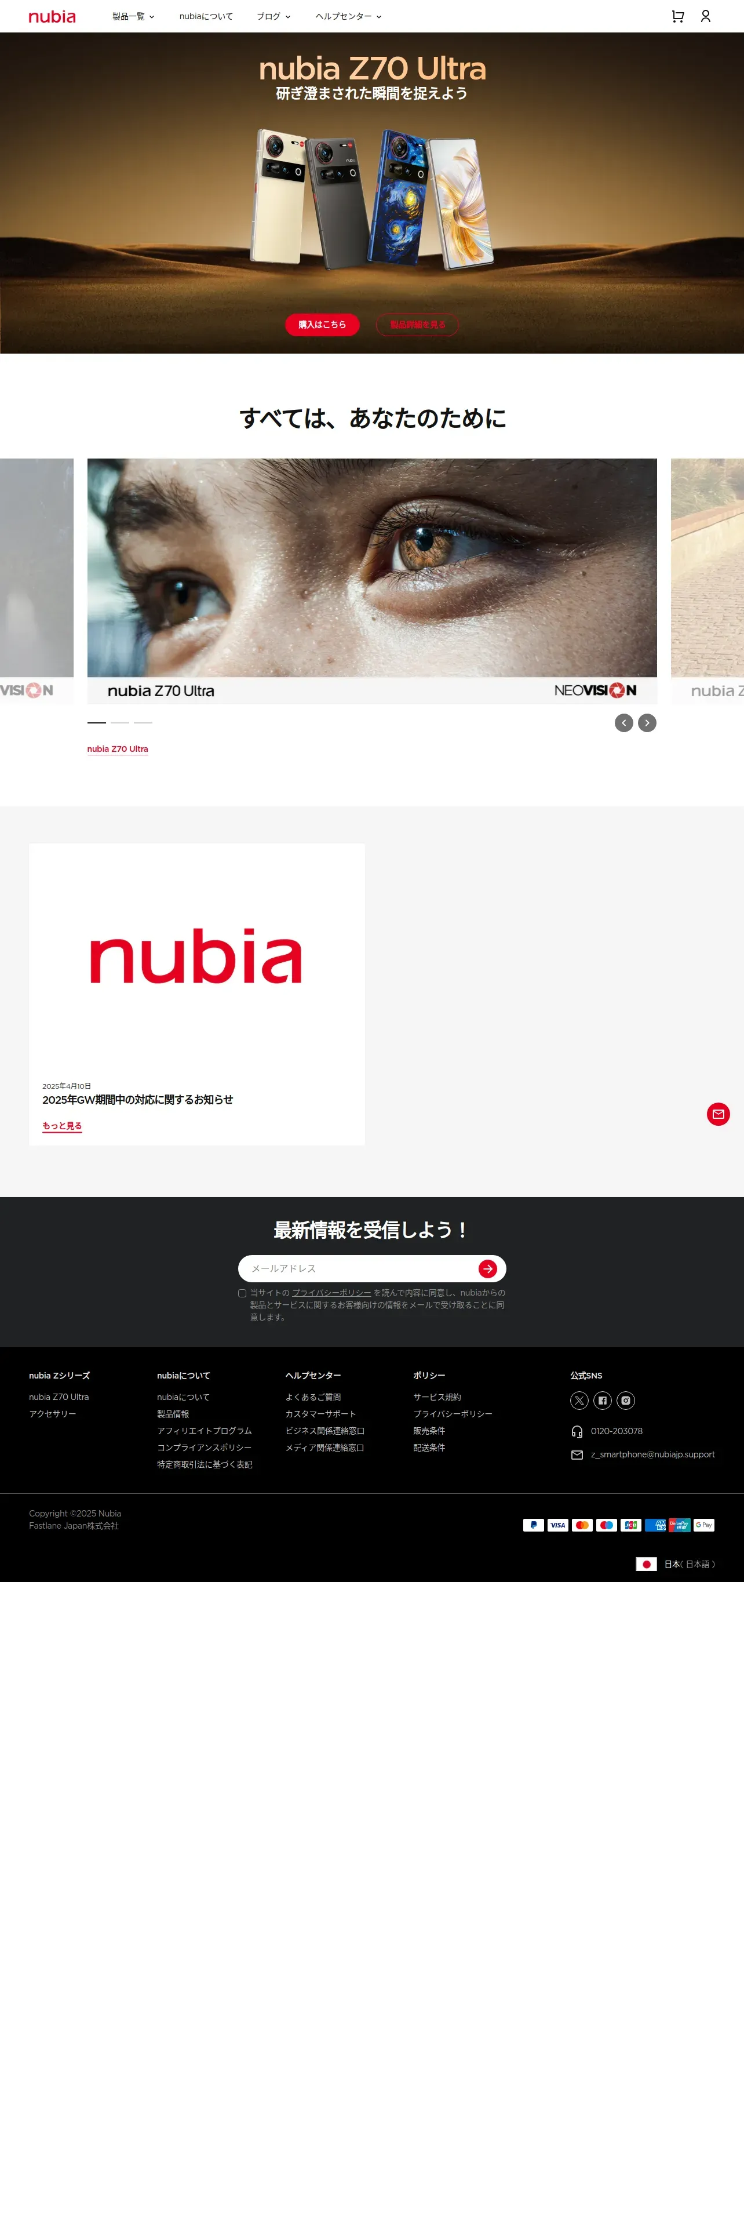Viewport: 744px width, 2233px height.
Task: Open footer ビジネス関係連絡窓口 link
Action: point(326,1430)
